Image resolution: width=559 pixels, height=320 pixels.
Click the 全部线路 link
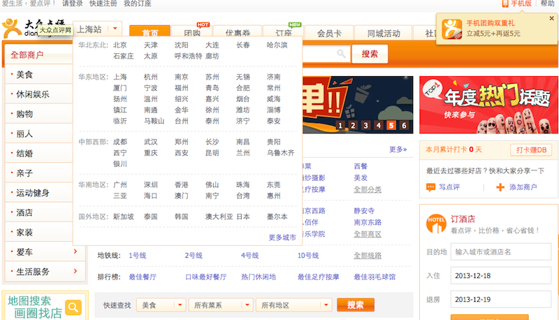click(x=368, y=256)
